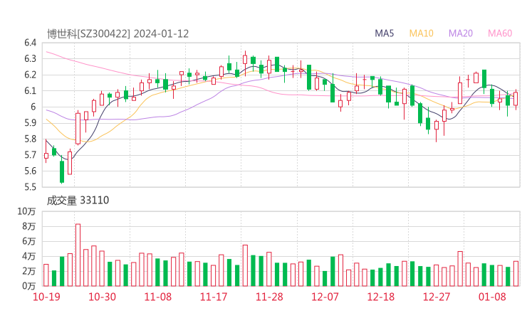Image resolution: width=527 pixels, height=313 pixels.
Task: Click the last volume bar on the right
Action: [516, 274]
